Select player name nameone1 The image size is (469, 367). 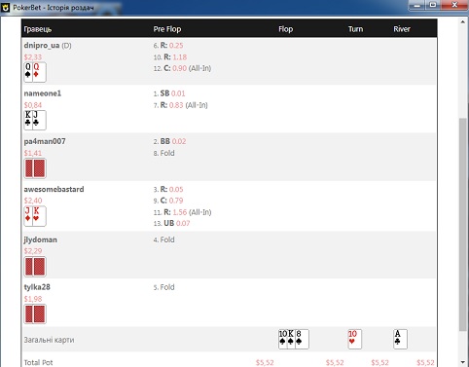(x=43, y=93)
